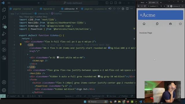The width and height of the screenshot is (185, 104).
Task: Click the Run editor action icon
Action: [x=123, y=9]
